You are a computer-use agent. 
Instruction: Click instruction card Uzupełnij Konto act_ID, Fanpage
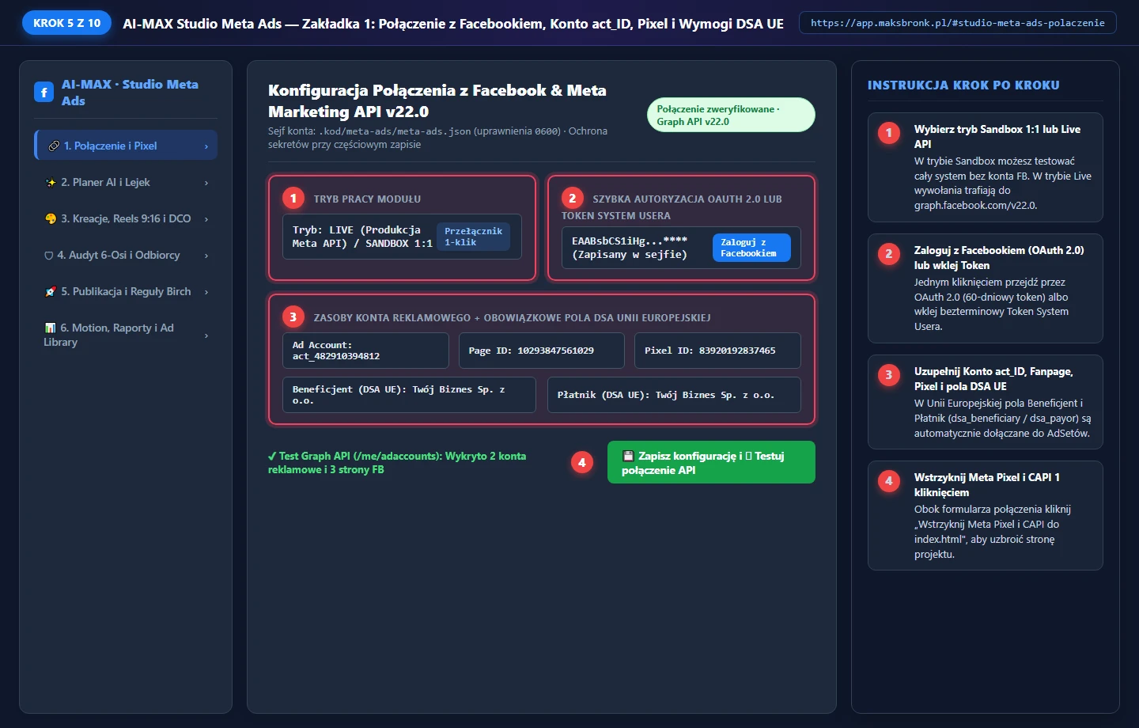tap(986, 402)
